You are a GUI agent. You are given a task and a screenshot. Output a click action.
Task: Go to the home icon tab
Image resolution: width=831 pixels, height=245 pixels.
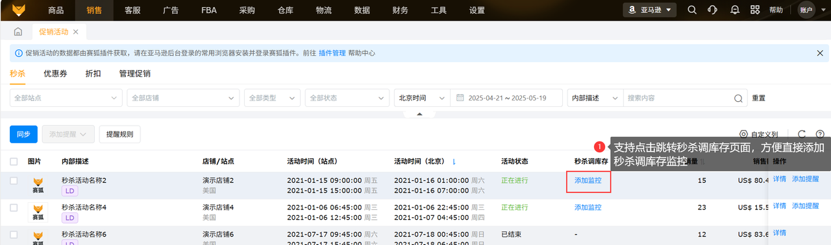tap(18, 32)
